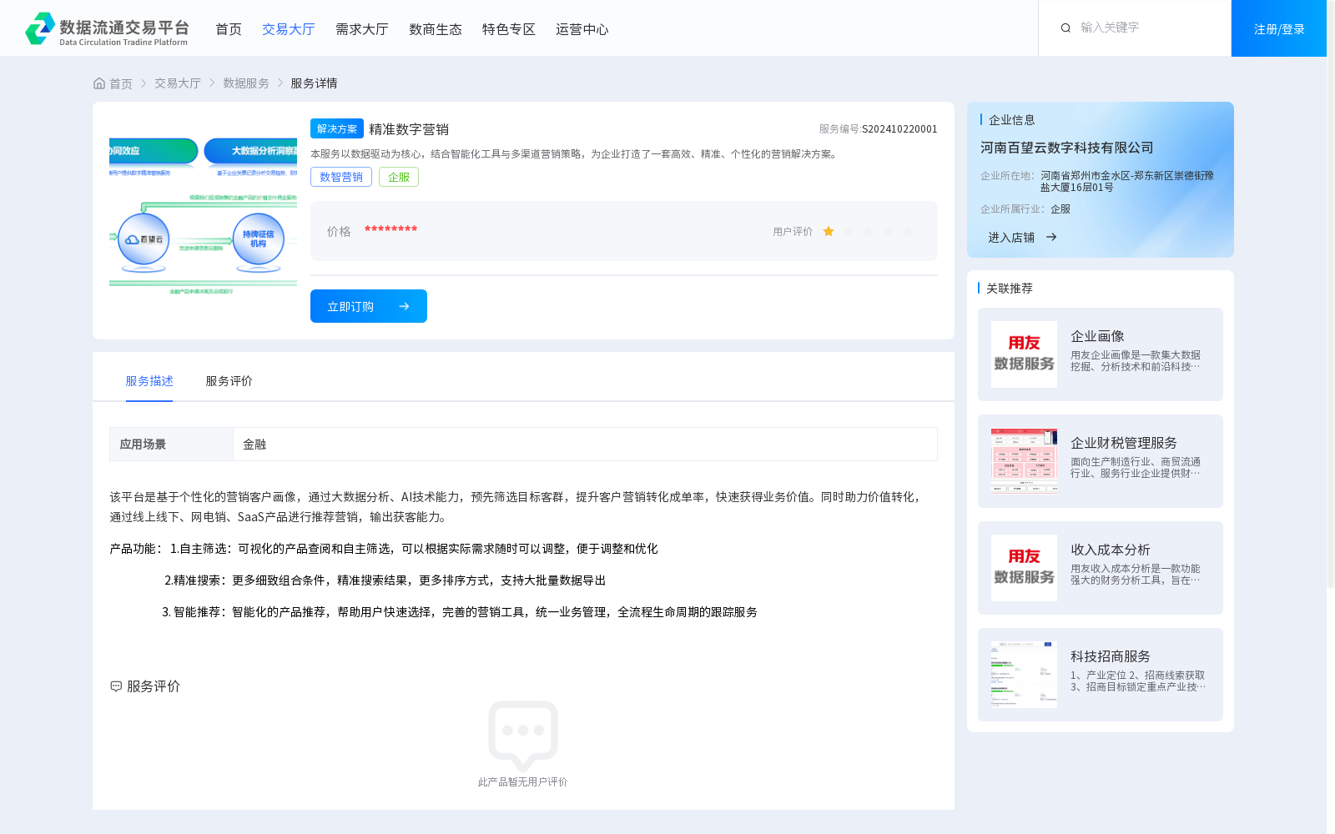Click the 数智营销 tag
The image size is (1335, 834).
pos(341,177)
